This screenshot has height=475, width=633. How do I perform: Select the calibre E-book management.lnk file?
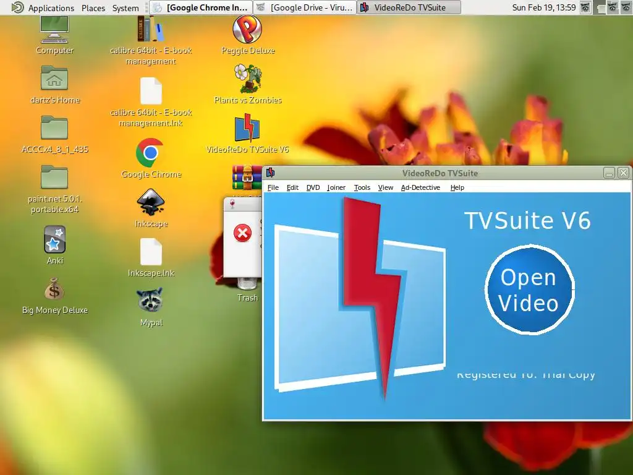click(151, 92)
